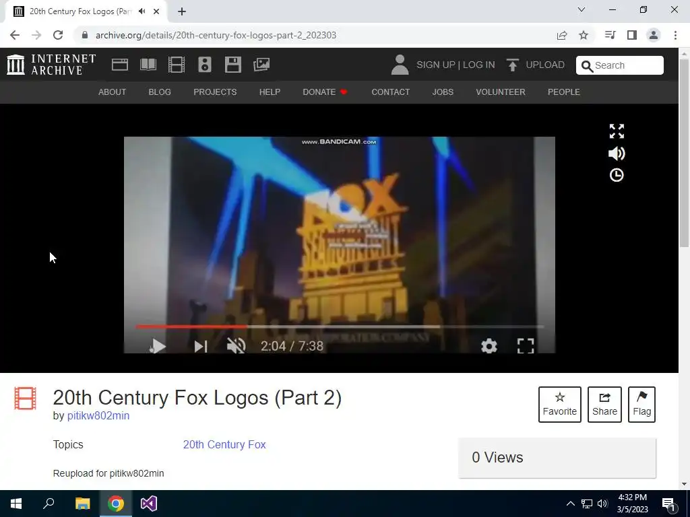Click the upload arrow icon
The image size is (690, 517).
tap(512, 65)
